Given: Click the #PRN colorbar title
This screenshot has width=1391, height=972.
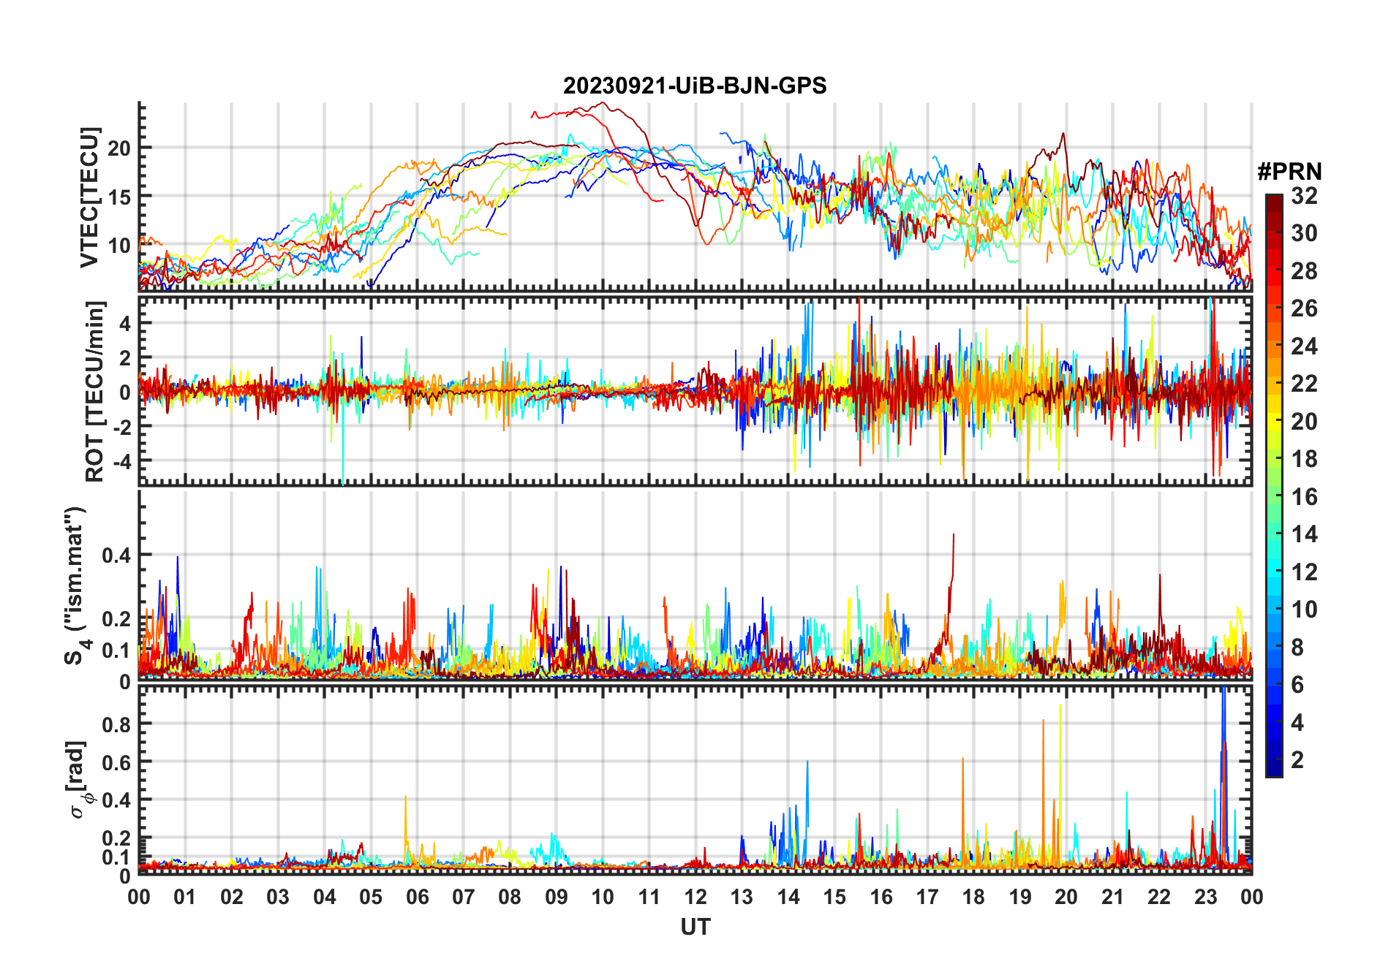Looking at the screenshot, I should tap(1289, 172).
